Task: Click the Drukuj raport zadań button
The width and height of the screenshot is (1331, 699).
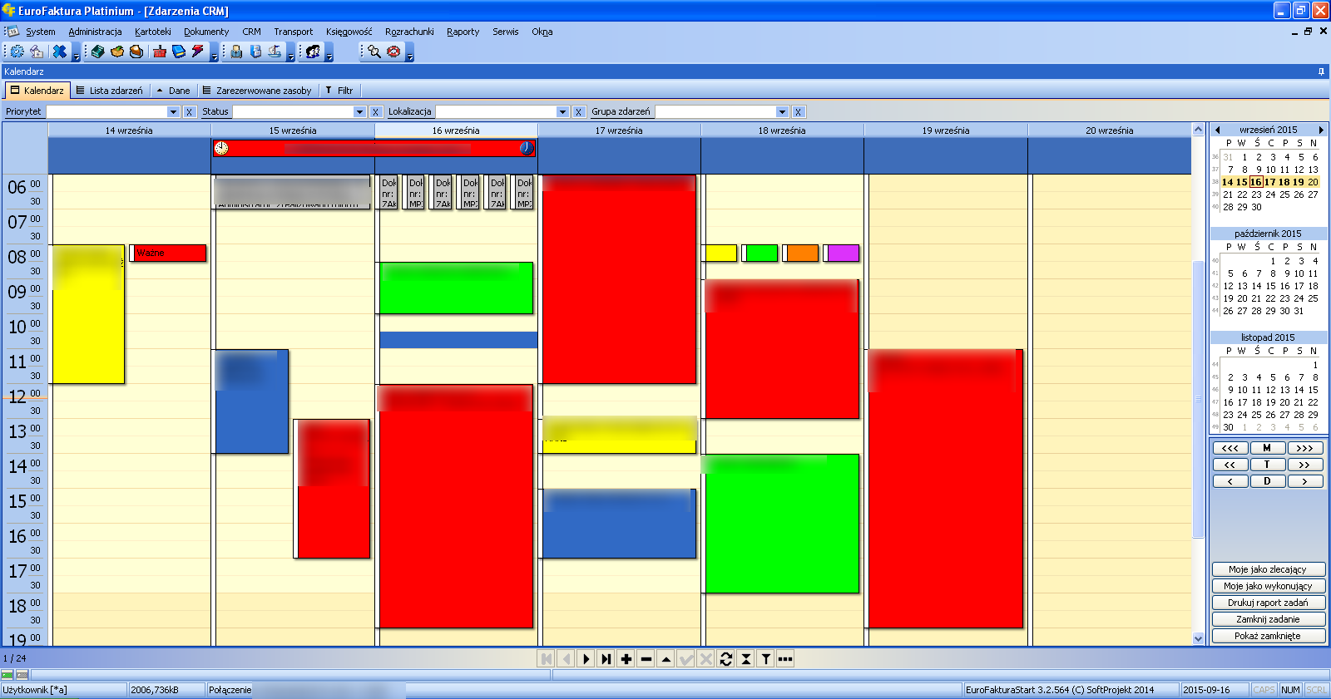Action: tap(1268, 603)
